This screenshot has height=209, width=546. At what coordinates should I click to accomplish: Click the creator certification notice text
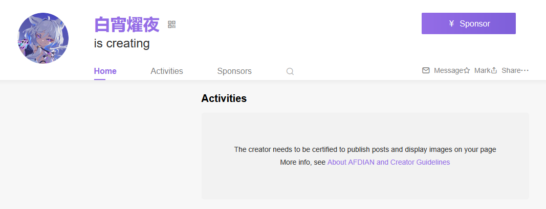(365, 150)
